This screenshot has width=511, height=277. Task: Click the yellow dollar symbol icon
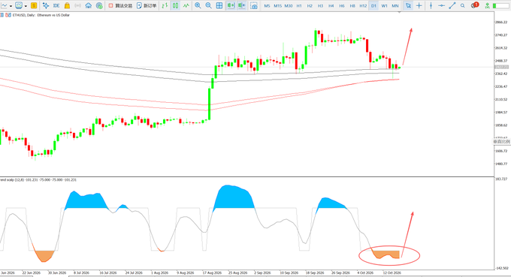click(34, 5)
